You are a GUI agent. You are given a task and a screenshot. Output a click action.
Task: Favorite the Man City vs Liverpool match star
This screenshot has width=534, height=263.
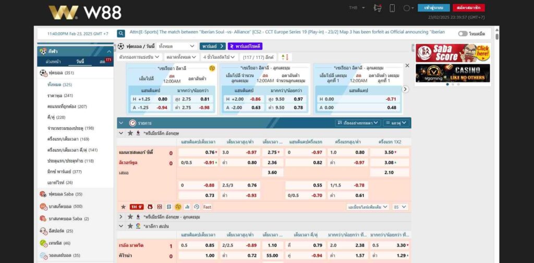pyautogui.click(x=123, y=207)
